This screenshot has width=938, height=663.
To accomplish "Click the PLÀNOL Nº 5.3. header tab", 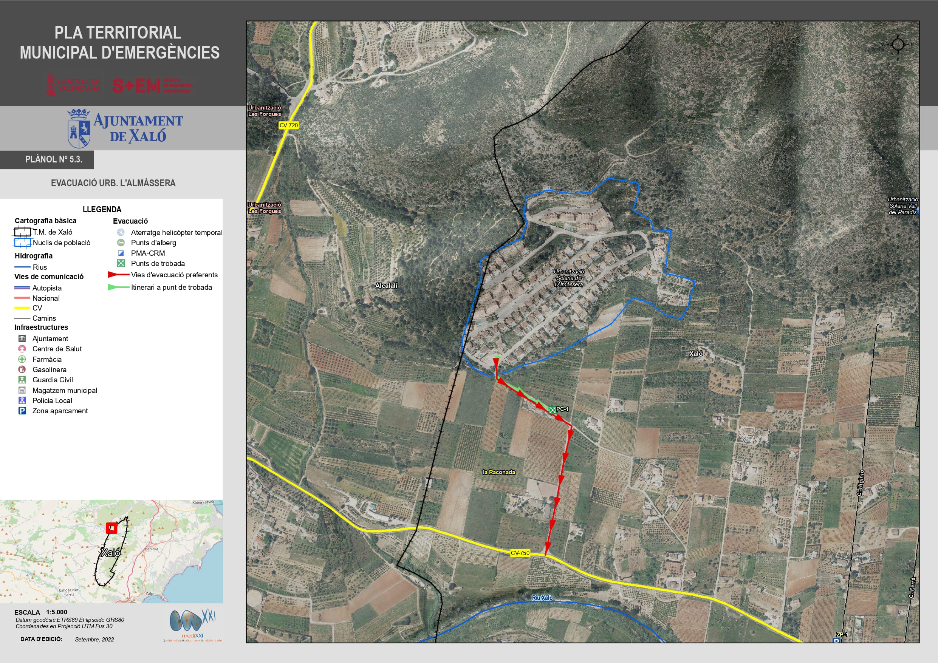I will coord(54,159).
